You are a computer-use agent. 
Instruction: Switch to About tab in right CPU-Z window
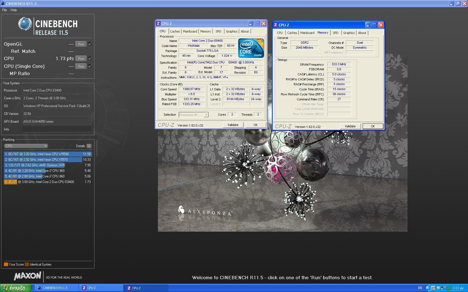[362, 33]
